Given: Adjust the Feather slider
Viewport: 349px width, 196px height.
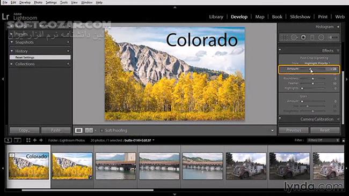Looking at the screenshot, I should pyautogui.click(x=312, y=84).
